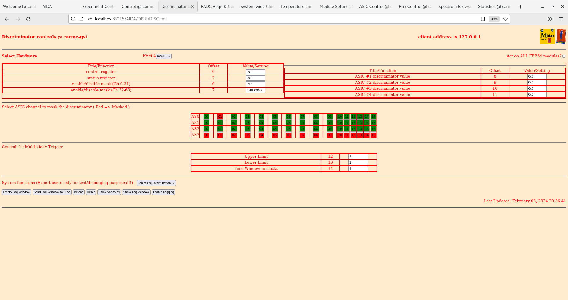Toggle reader view icon in address bar

(x=483, y=19)
